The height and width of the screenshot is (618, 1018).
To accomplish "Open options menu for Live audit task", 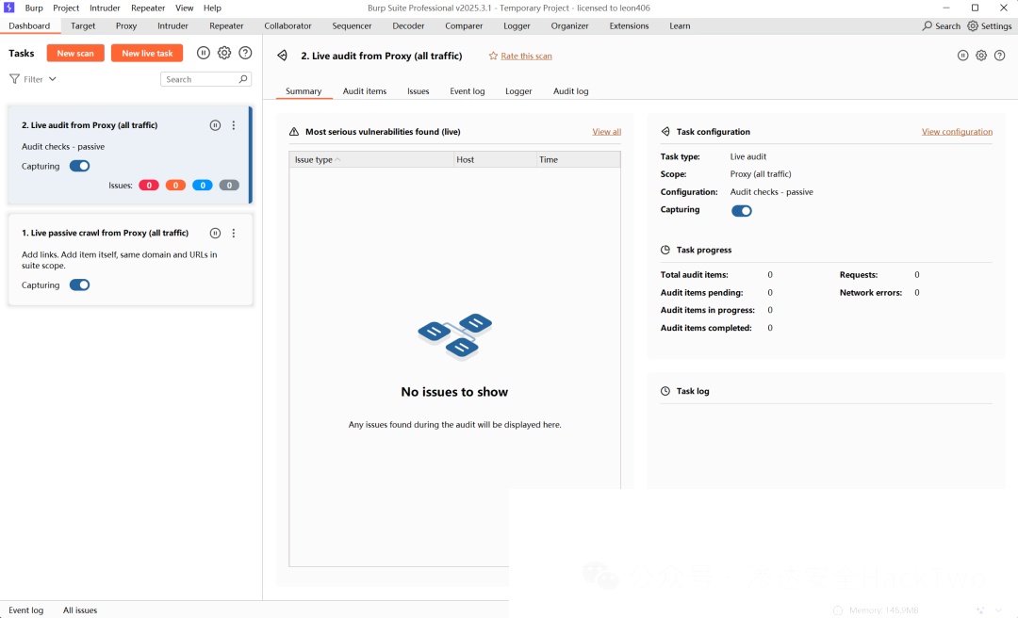I will (234, 125).
